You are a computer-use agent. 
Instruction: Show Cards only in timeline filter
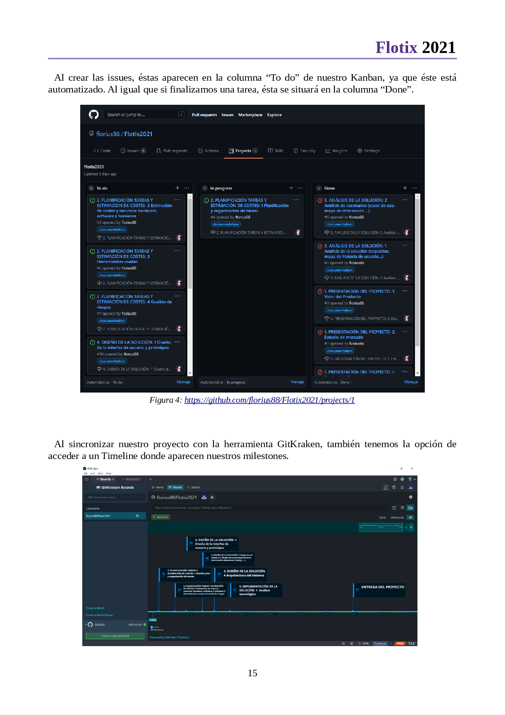click(x=382, y=517)
